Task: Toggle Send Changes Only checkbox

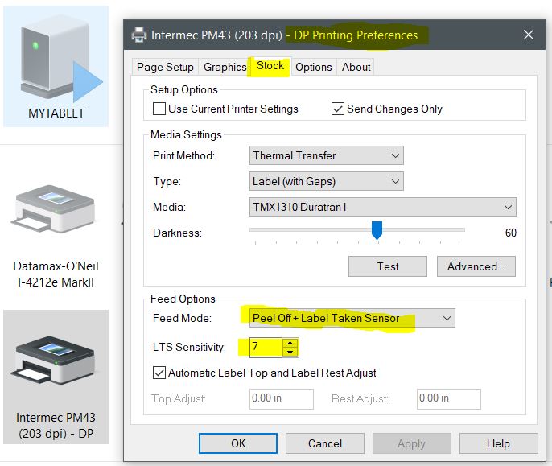Action: point(338,109)
